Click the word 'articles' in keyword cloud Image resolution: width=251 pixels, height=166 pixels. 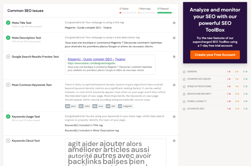pos(116,149)
